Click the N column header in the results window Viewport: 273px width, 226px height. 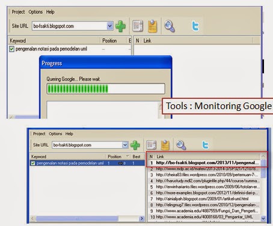click(x=152, y=156)
